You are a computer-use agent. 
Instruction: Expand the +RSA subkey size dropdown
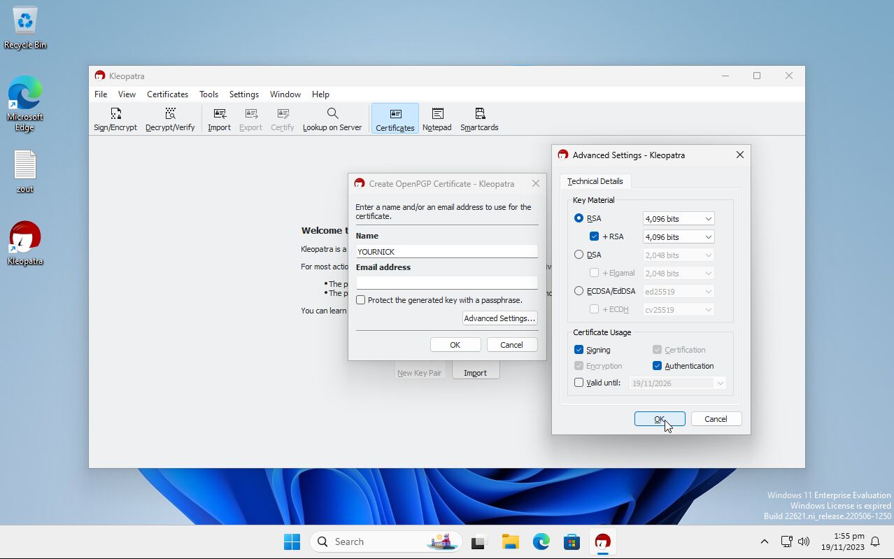tap(678, 237)
